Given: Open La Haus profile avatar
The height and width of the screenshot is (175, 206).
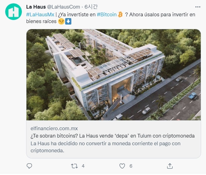Looking at the screenshot, I should point(14,12).
